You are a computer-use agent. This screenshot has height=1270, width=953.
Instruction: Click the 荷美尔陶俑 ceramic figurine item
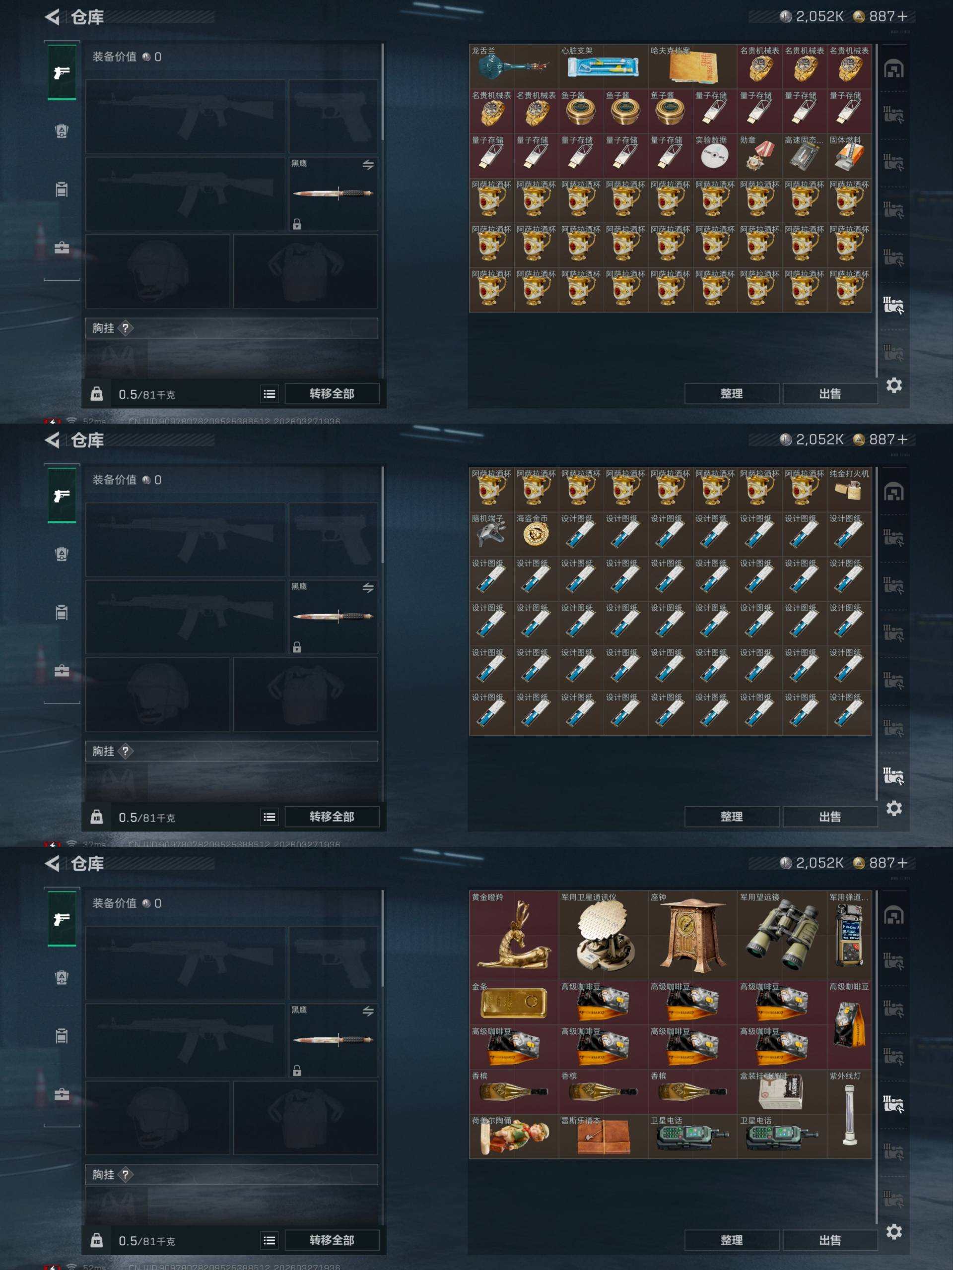514,1136
